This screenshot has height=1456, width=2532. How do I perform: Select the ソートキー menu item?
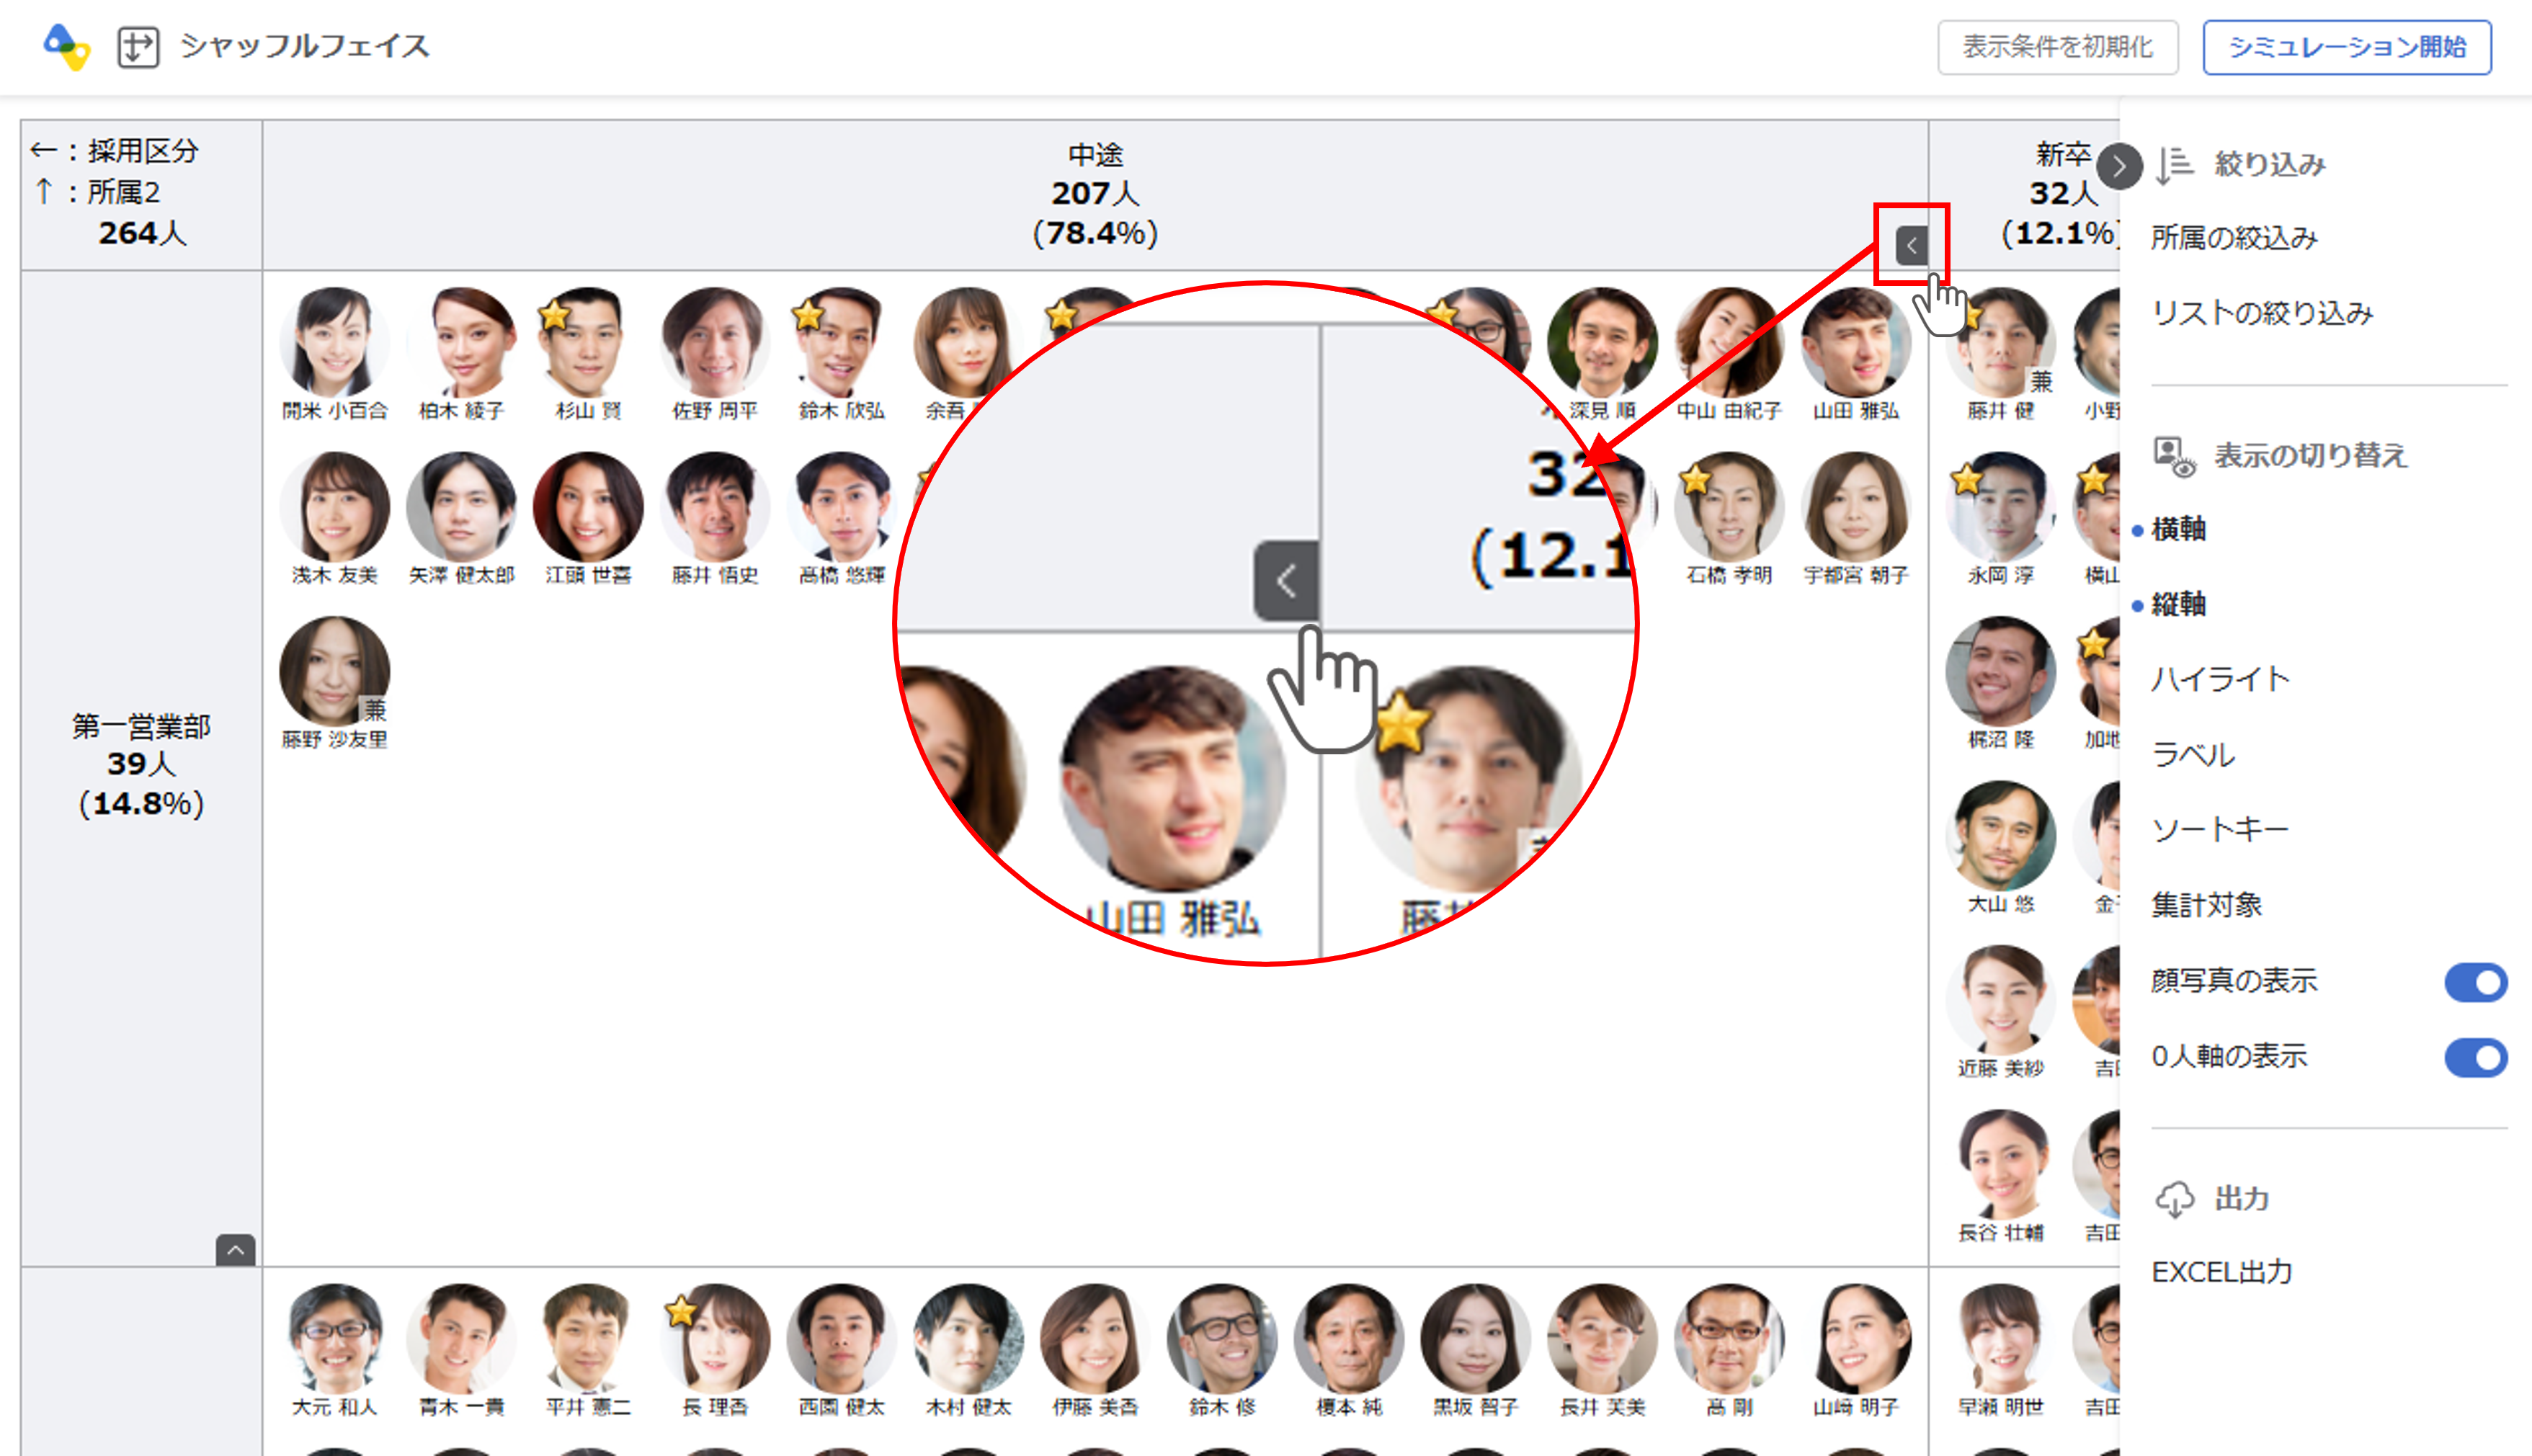point(2220,830)
